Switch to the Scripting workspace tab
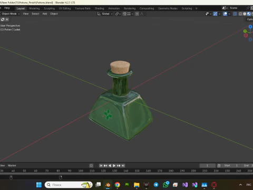This screenshot has height=190, width=253. [187, 8]
